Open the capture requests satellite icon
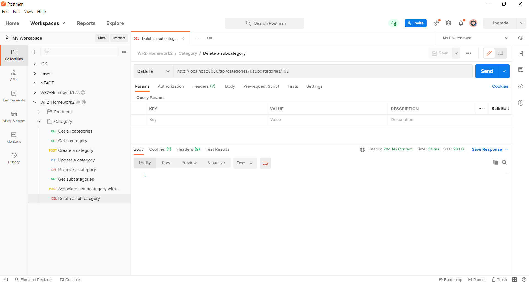 coord(436,23)
